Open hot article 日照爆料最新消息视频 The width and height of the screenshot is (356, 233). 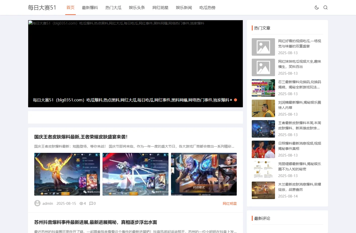[x=300, y=146]
